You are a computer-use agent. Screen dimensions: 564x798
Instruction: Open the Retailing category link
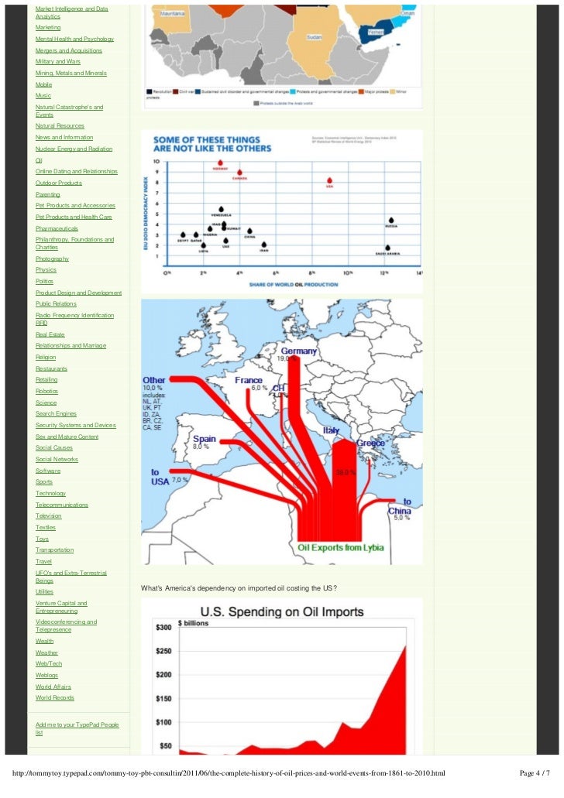pos(46,380)
